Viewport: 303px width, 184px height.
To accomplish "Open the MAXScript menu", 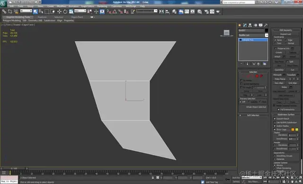I will tap(131, 6).
